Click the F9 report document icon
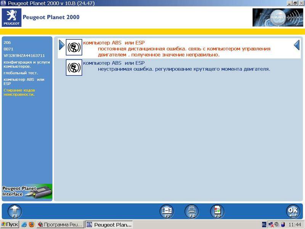The image size is (305, 229). tap(217, 211)
